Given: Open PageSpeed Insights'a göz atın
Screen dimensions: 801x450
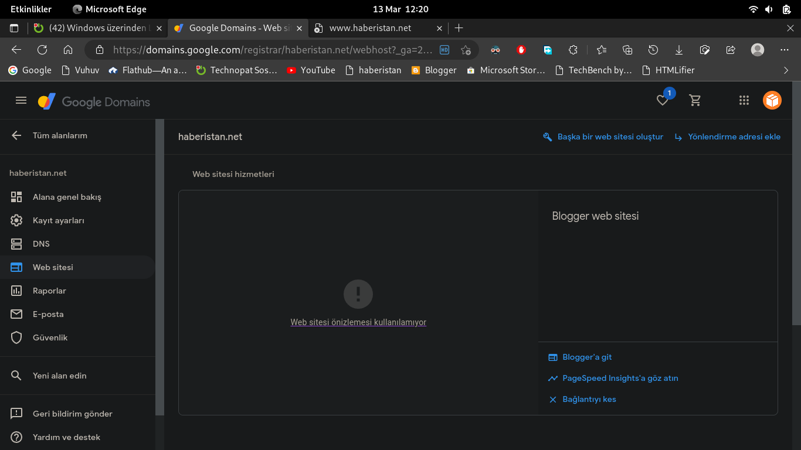Looking at the screenshot, I should click(613, 378).
